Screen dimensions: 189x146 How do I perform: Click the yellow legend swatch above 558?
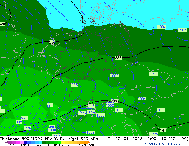[63, 142]
